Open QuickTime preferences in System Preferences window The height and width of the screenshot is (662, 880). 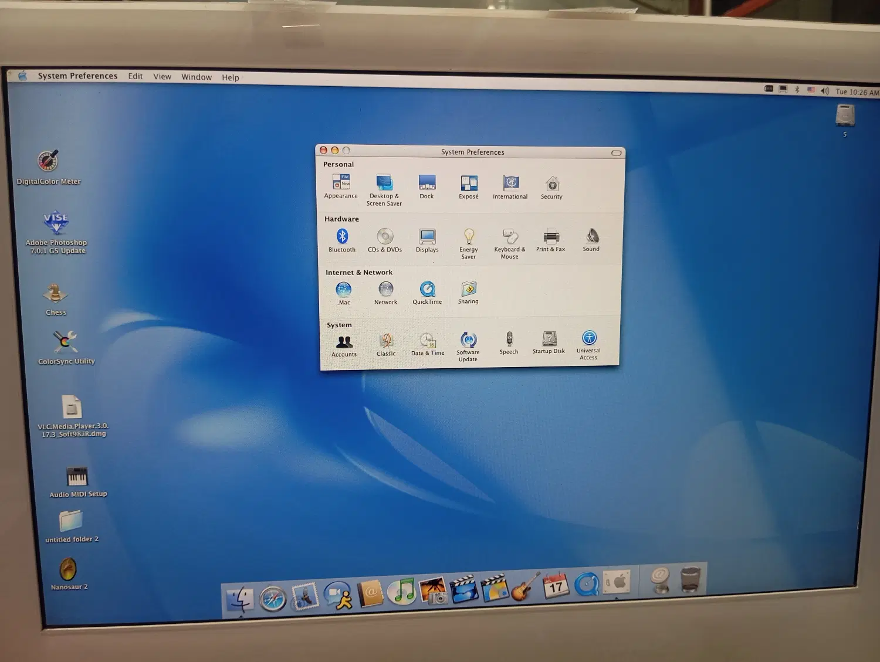click(x=427, y=293)
